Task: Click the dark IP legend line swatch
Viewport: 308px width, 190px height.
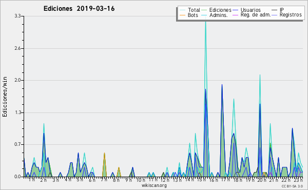Action: click(275, 10)
